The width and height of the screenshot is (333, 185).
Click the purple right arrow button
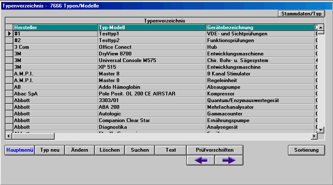point(229,160)
